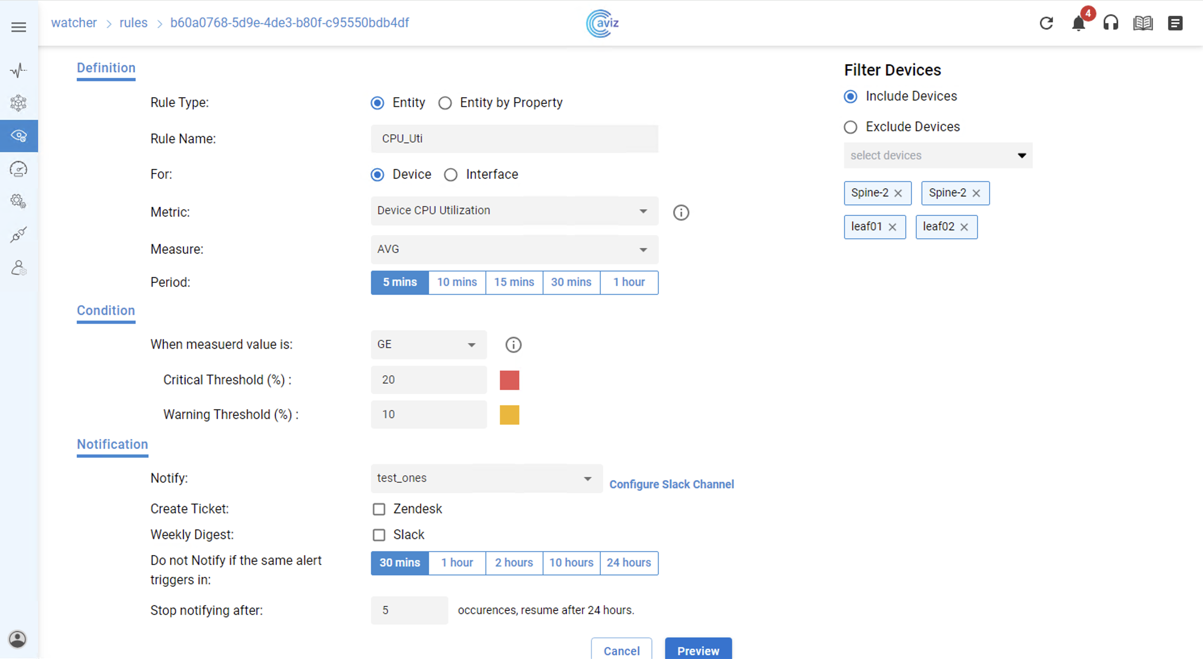The height and width of the screenshot is (659, 1203).
Task: Open Configure Slack Channel link
Action: tap(671, 484)
